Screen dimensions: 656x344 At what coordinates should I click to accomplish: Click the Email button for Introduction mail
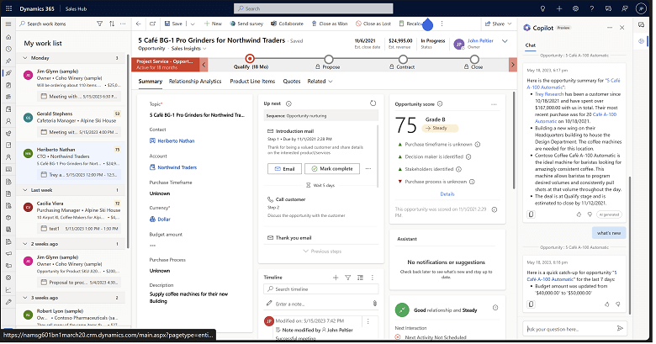click(x=284, y=169)
